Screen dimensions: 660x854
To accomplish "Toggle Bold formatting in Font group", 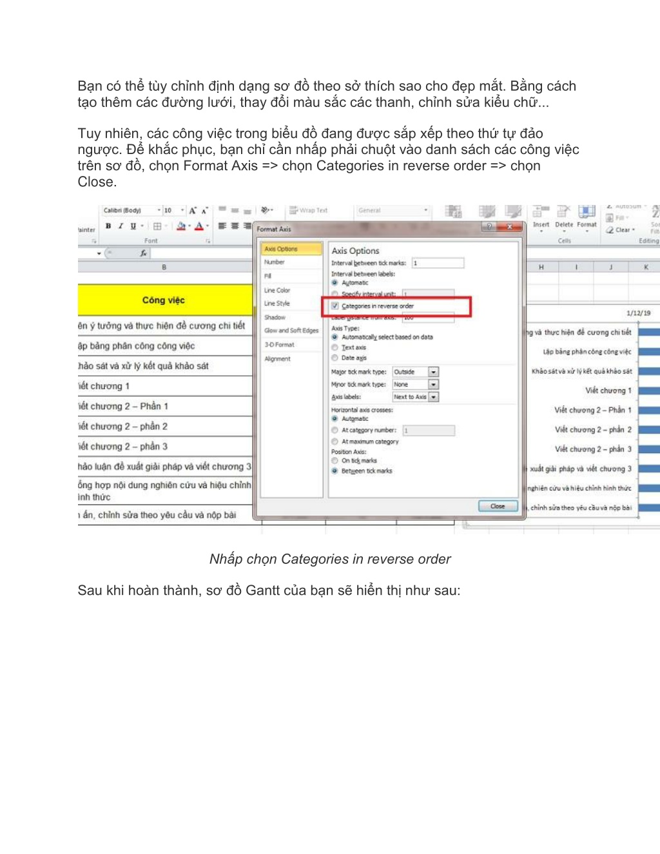I will [108, 226].
